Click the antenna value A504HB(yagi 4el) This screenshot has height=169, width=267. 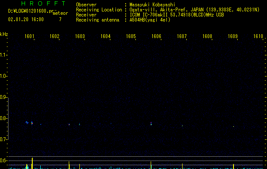click(150, 20)
